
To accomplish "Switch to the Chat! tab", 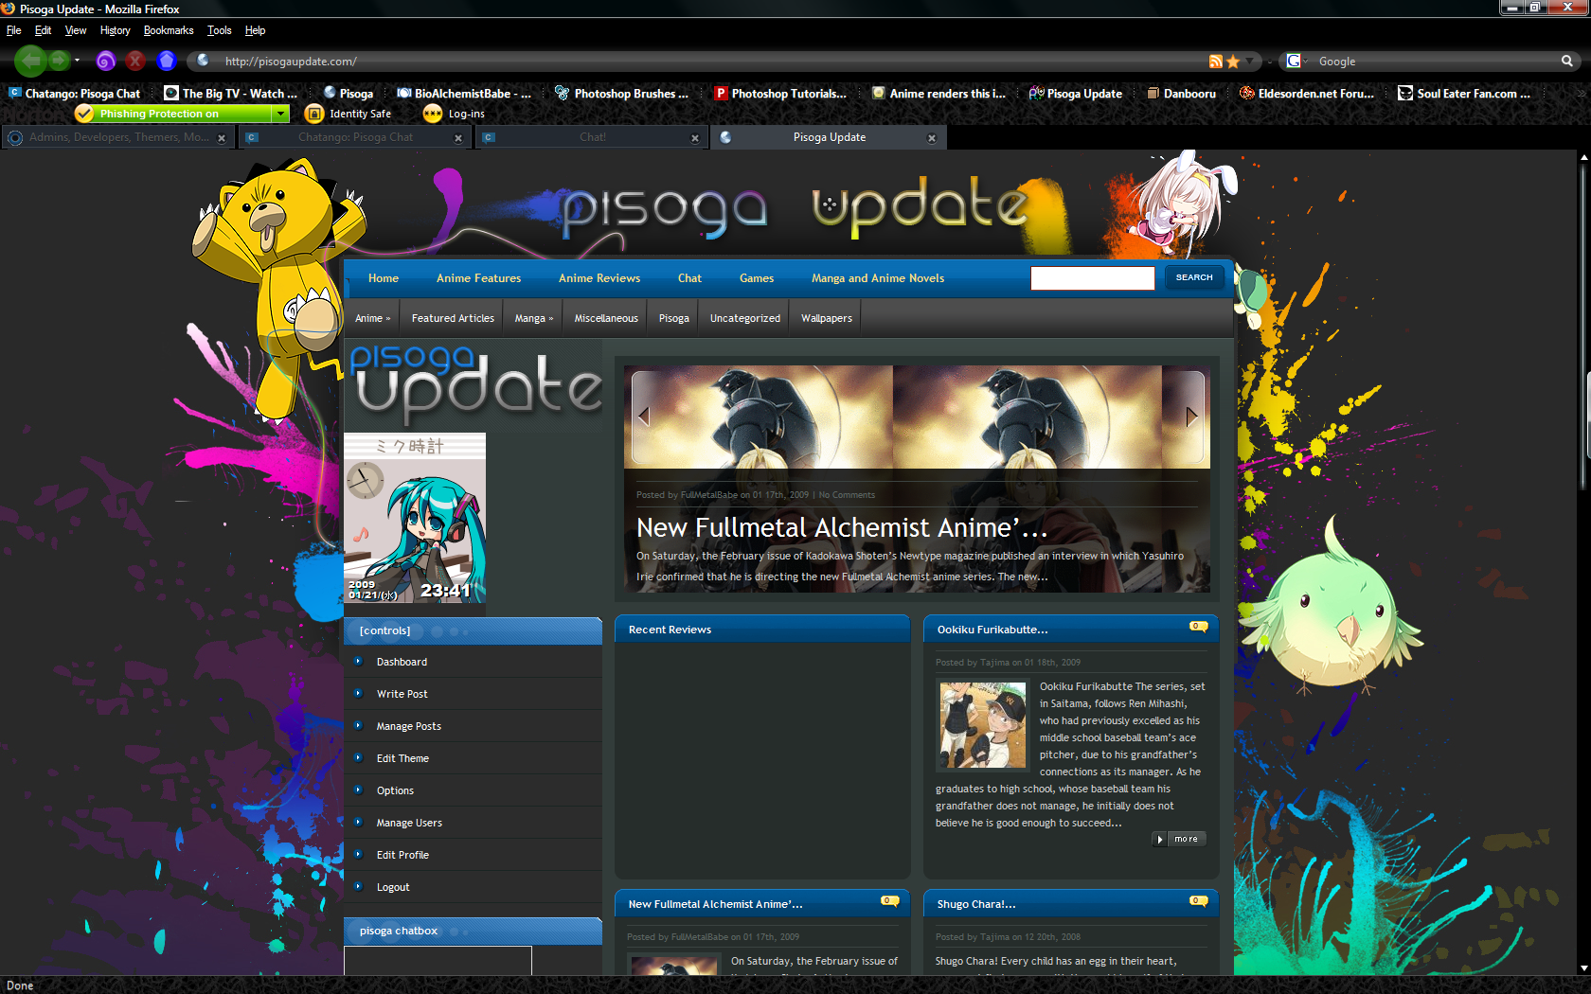I will tap(591, 137).
